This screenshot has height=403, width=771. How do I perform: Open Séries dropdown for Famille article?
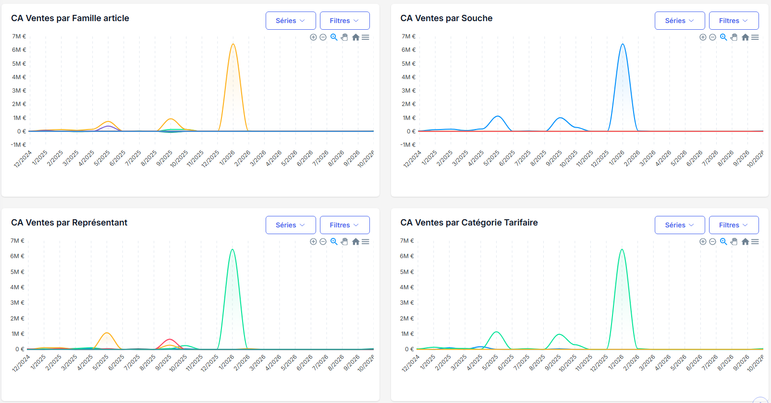(x=291, y=21)
